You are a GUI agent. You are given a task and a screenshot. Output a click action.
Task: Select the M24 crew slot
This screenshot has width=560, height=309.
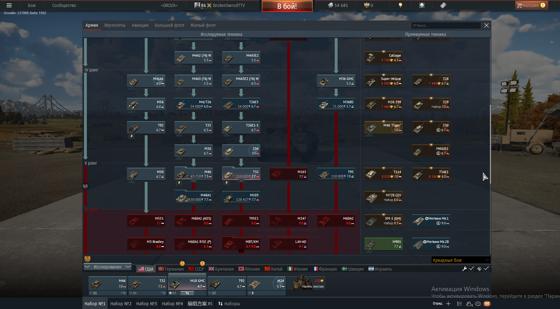pyautogui.click(x=266, y=283)
